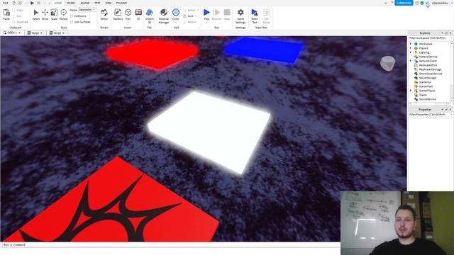
Task: Click the Import 3D icon
Action: coord(150,13)
